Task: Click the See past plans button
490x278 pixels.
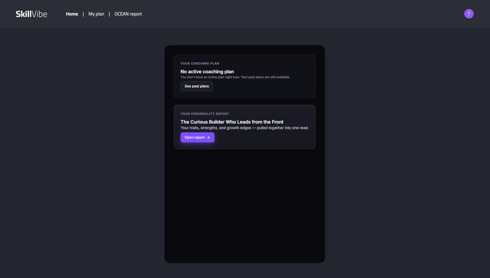Action: (x=196, y=86)
